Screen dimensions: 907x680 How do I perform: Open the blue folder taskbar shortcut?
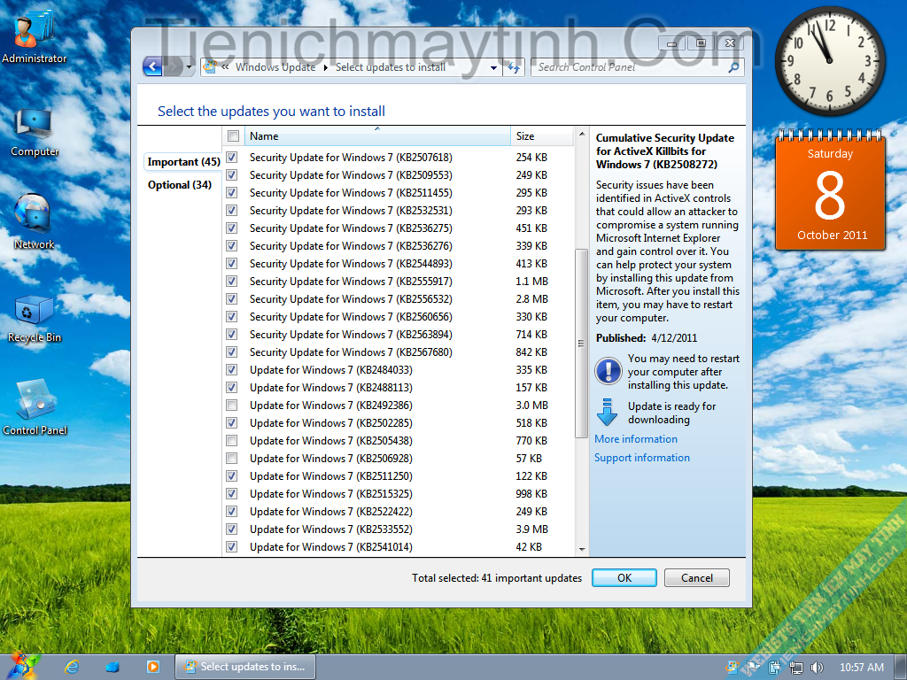tap(112, 667)
